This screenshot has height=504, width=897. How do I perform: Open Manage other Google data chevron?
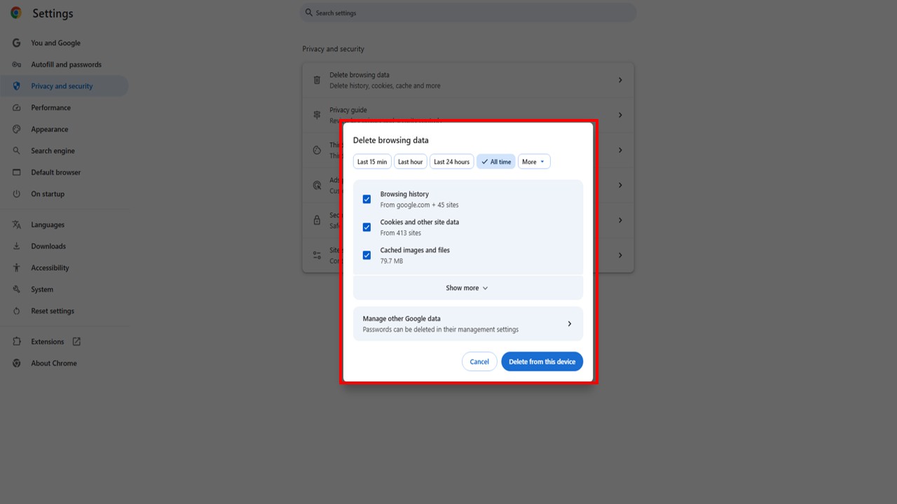(x=569, y=323)
